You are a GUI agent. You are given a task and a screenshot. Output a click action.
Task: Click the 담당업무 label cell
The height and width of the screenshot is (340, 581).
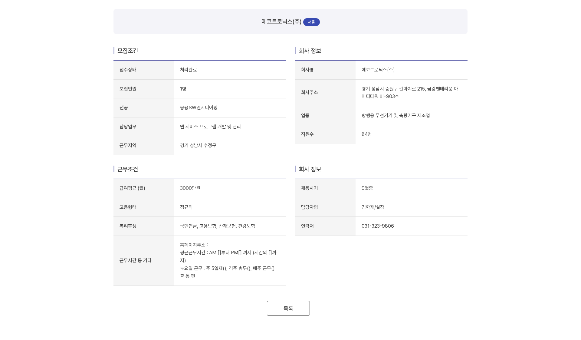(144, 127)
